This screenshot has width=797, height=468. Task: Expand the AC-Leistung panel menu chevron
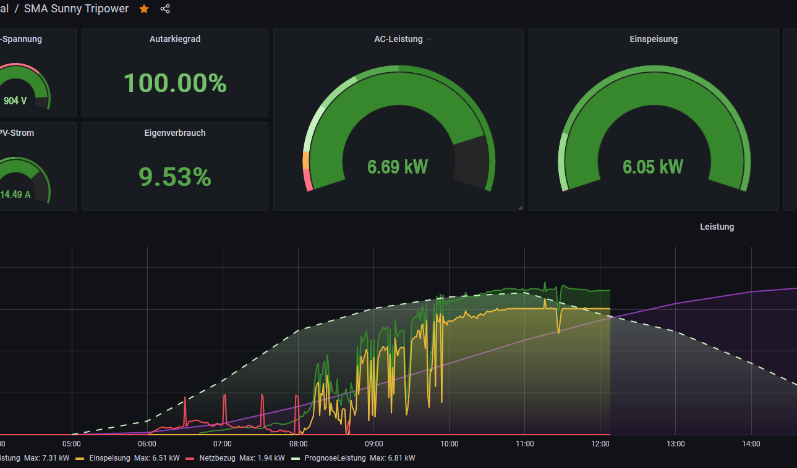pos(429,40)
